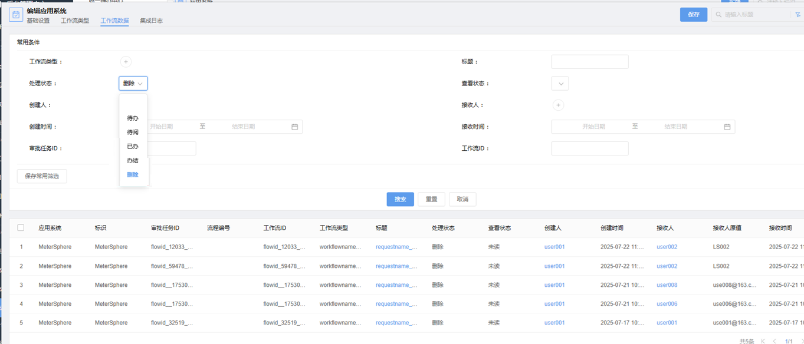
Task: Click the 开始日期 field of 接收时间
Action: point(594,127)
